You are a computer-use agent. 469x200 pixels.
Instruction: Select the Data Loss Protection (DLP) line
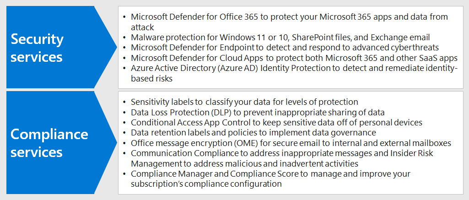(x=258, y=113)
